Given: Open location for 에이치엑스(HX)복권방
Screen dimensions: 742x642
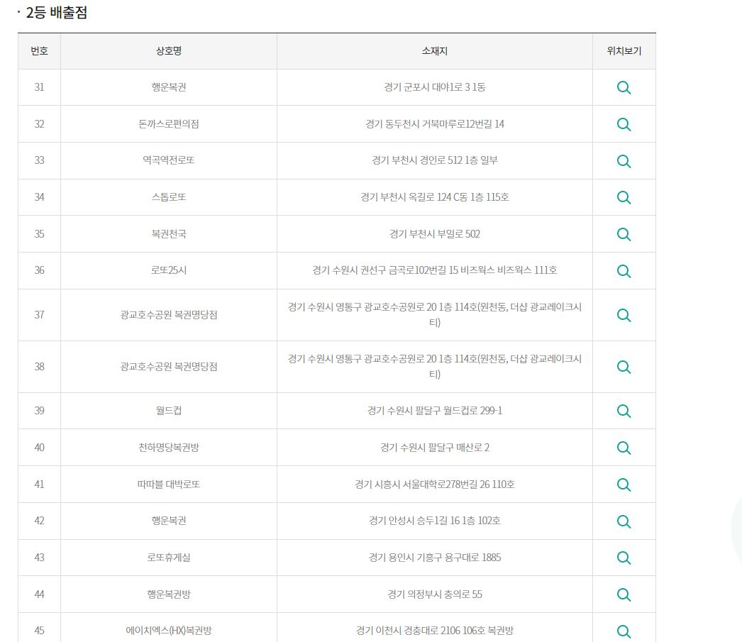Looking at the screenshot, I should pyautogui.click(x=624, y=631).
